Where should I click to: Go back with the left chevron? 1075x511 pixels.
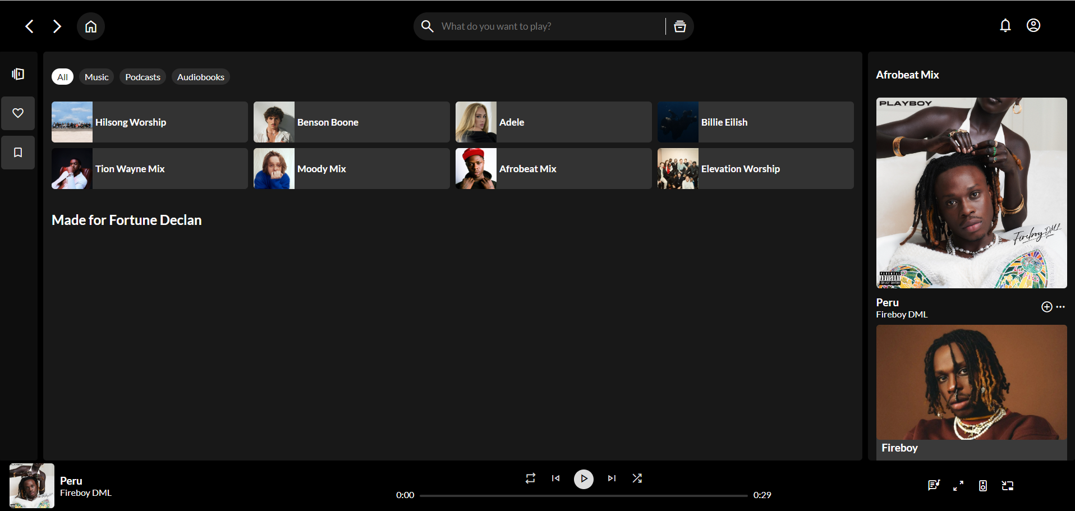(x=30, y=26)
